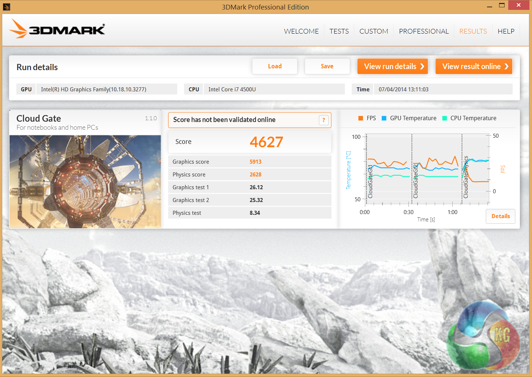Click the Time [s] axis label
This screenshot has height=377, width=532.
[x=426, y=220]
